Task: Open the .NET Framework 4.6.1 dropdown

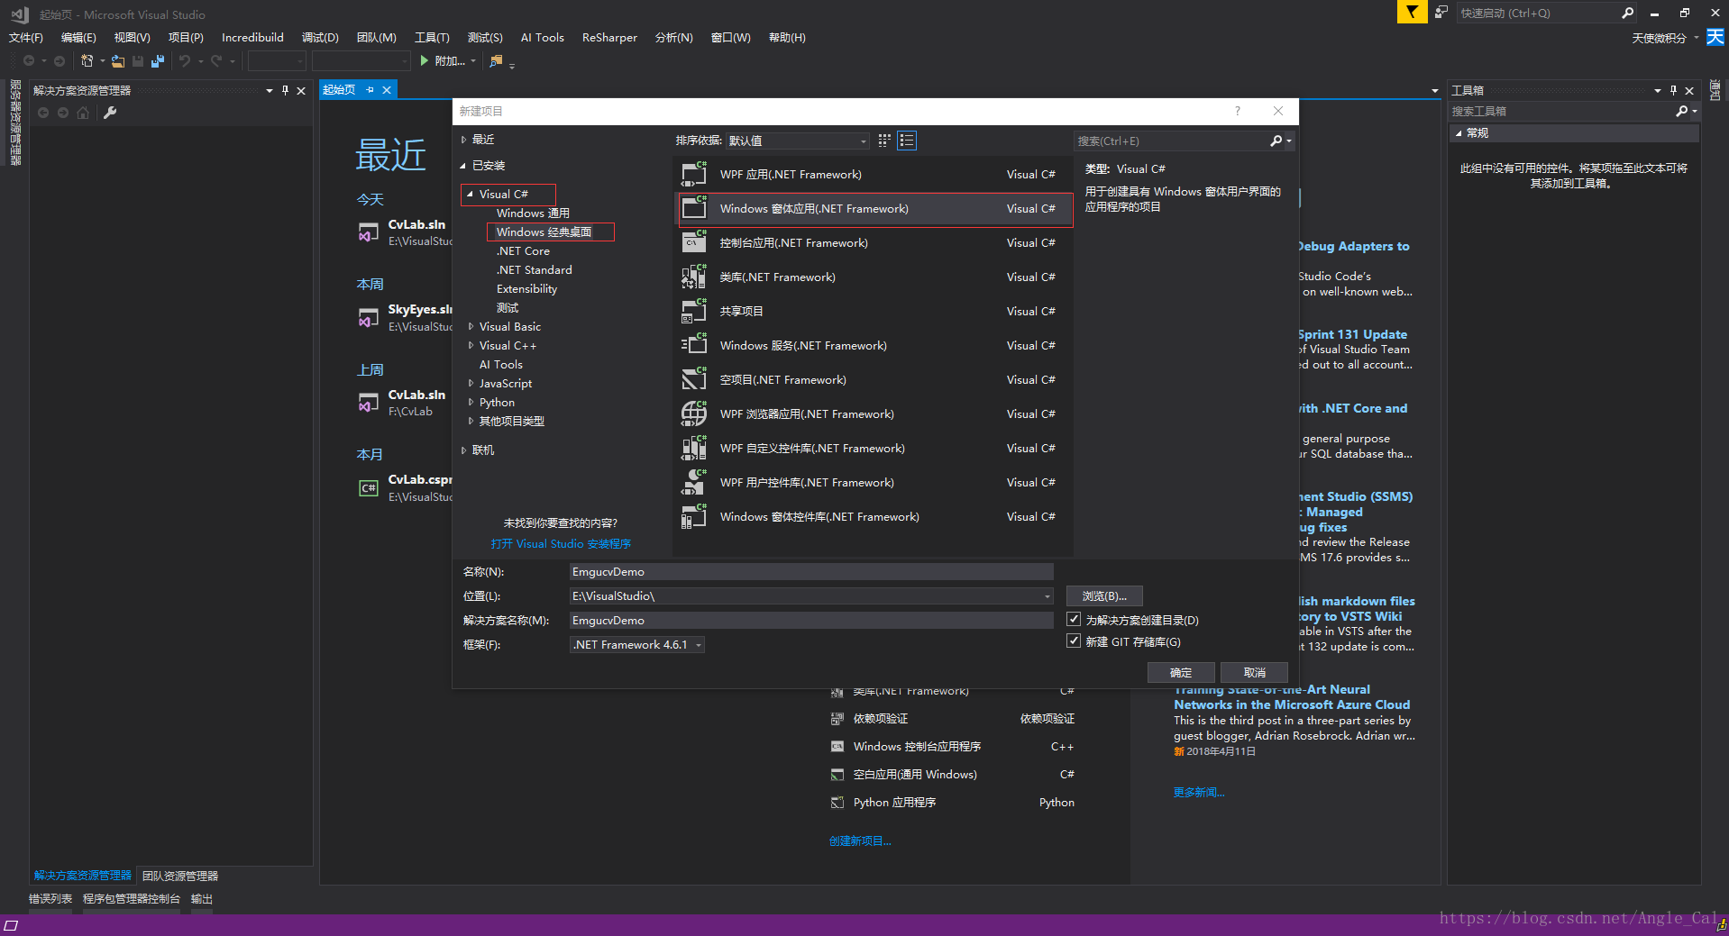Action: [637, 644]
